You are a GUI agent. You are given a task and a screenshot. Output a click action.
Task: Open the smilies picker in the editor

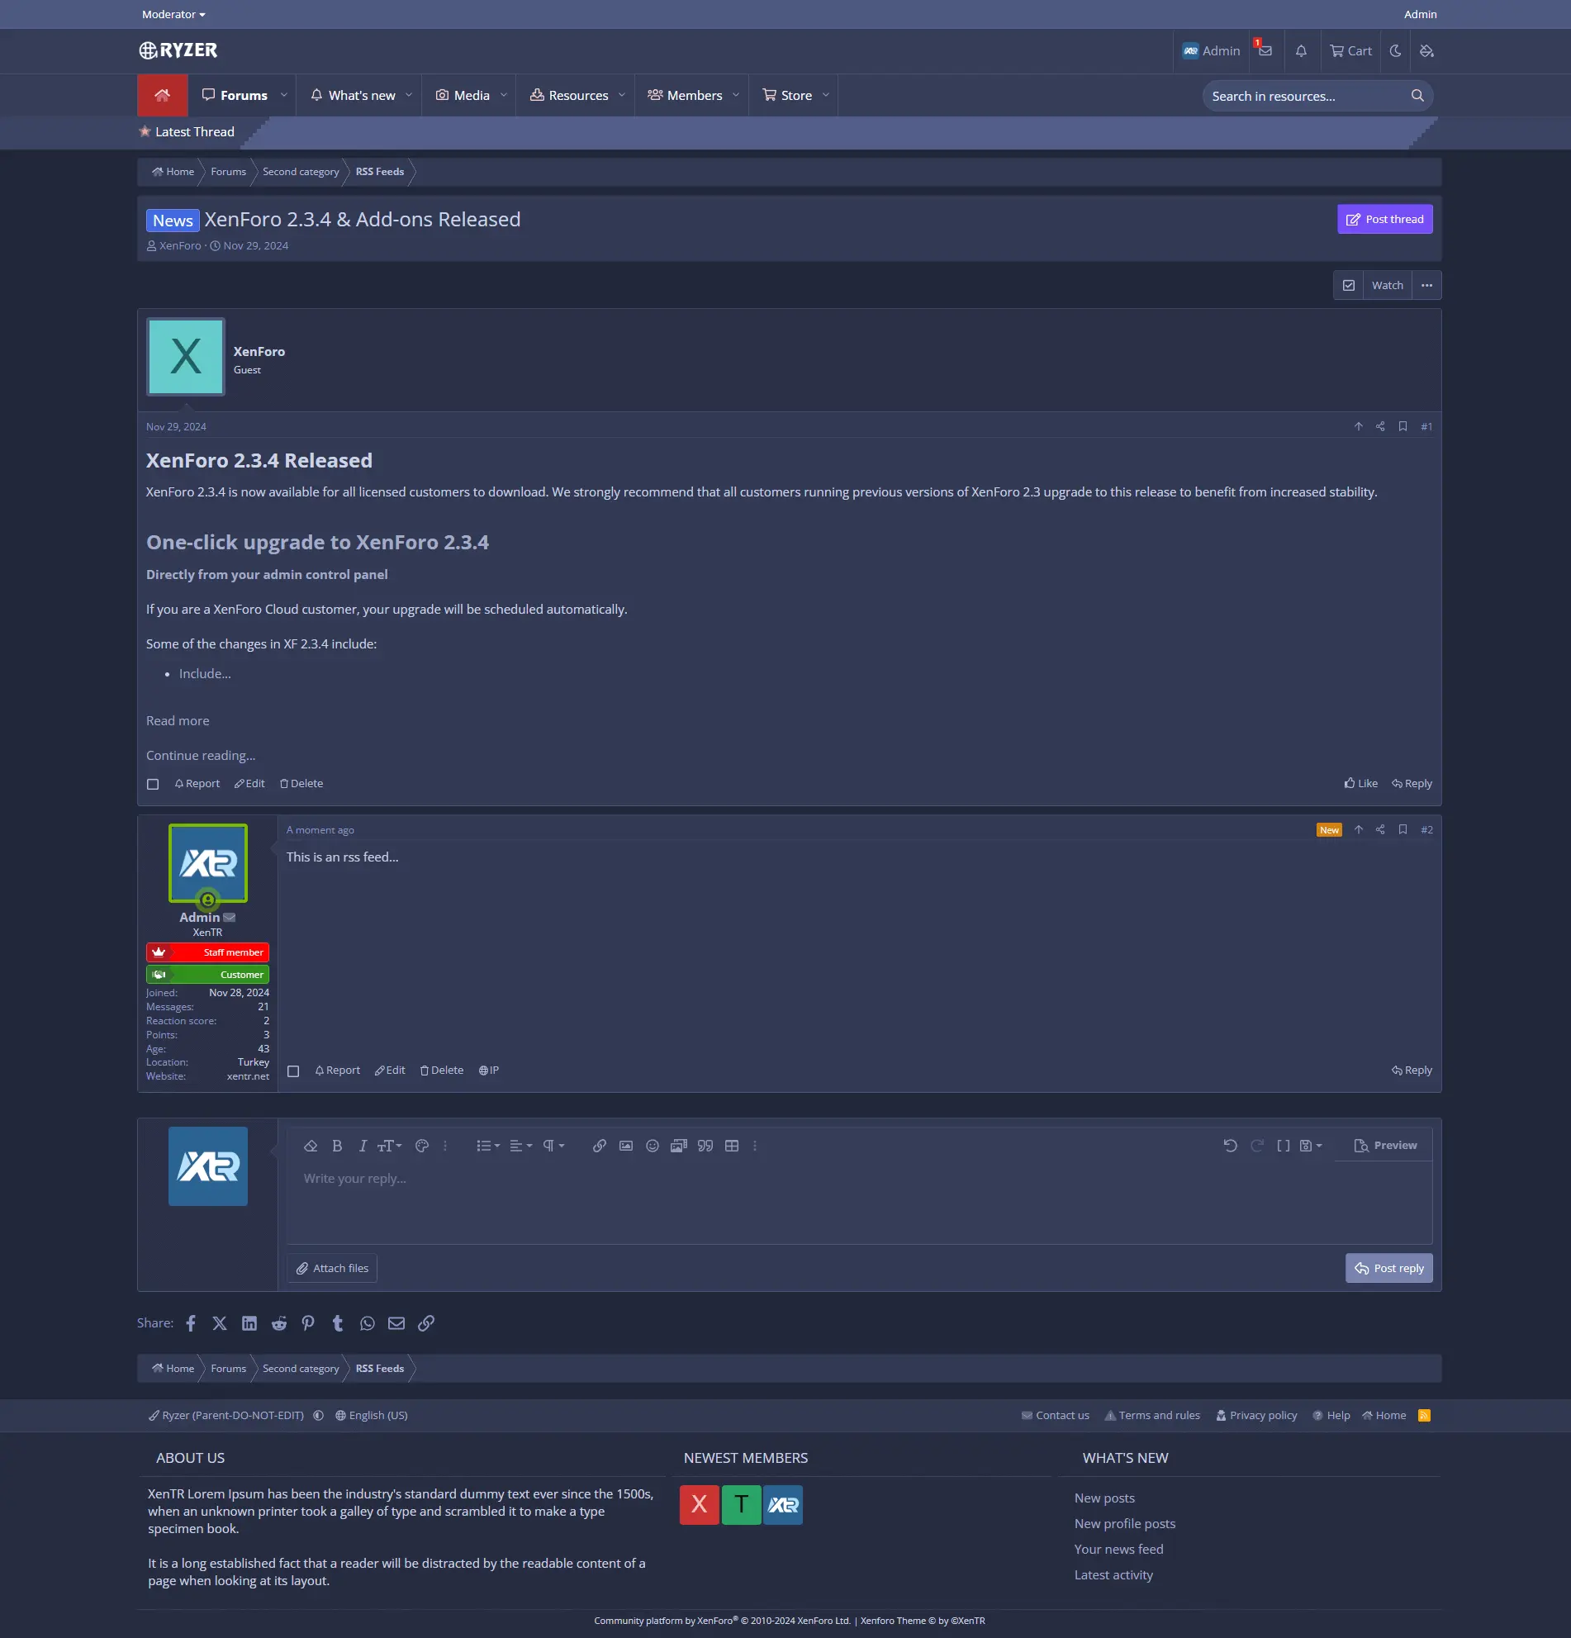[653, 1146]
